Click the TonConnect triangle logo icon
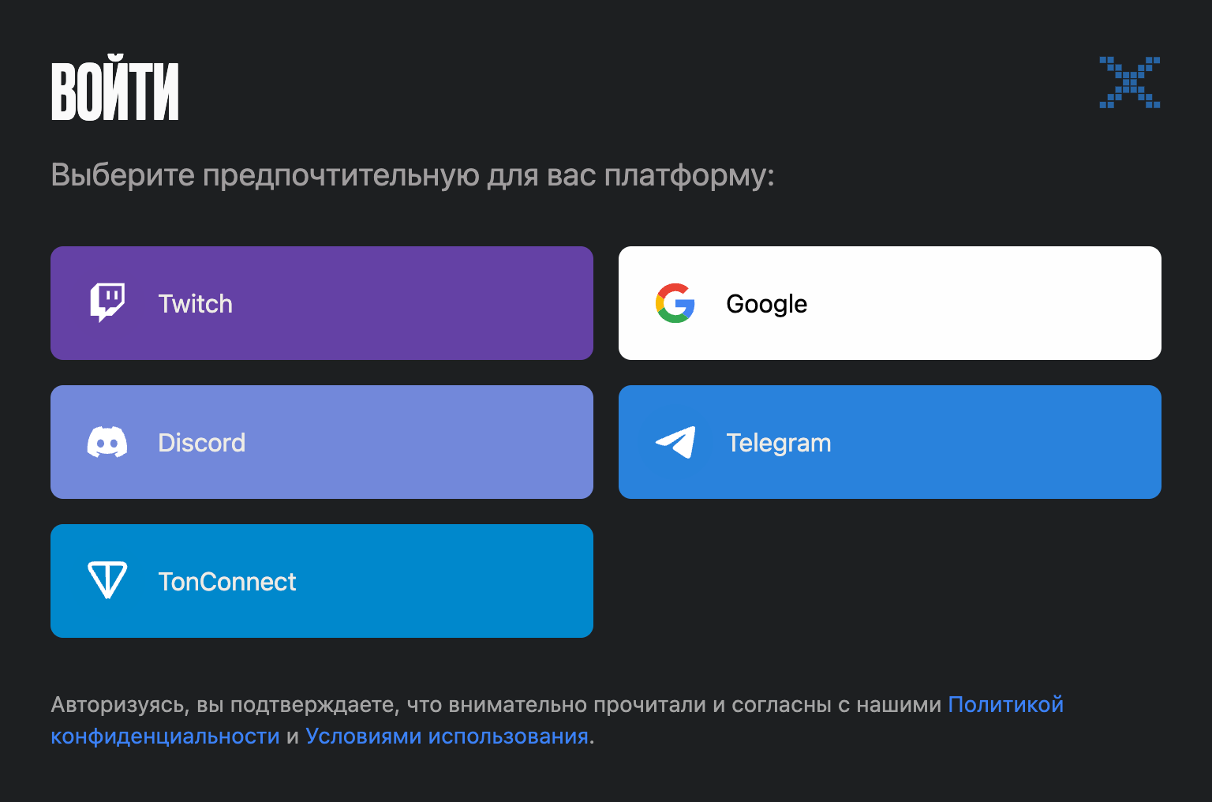 107,581
